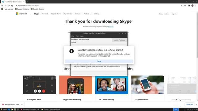Expand the download item options caret
The width and height of the screenshot is (198, 111).
pyautogui.click(x=22, y=105)
